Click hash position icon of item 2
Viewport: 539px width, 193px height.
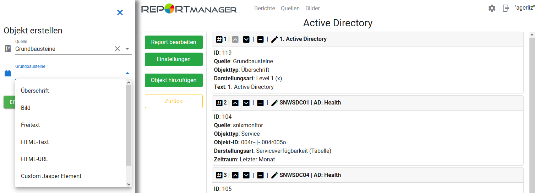point(219,103)
